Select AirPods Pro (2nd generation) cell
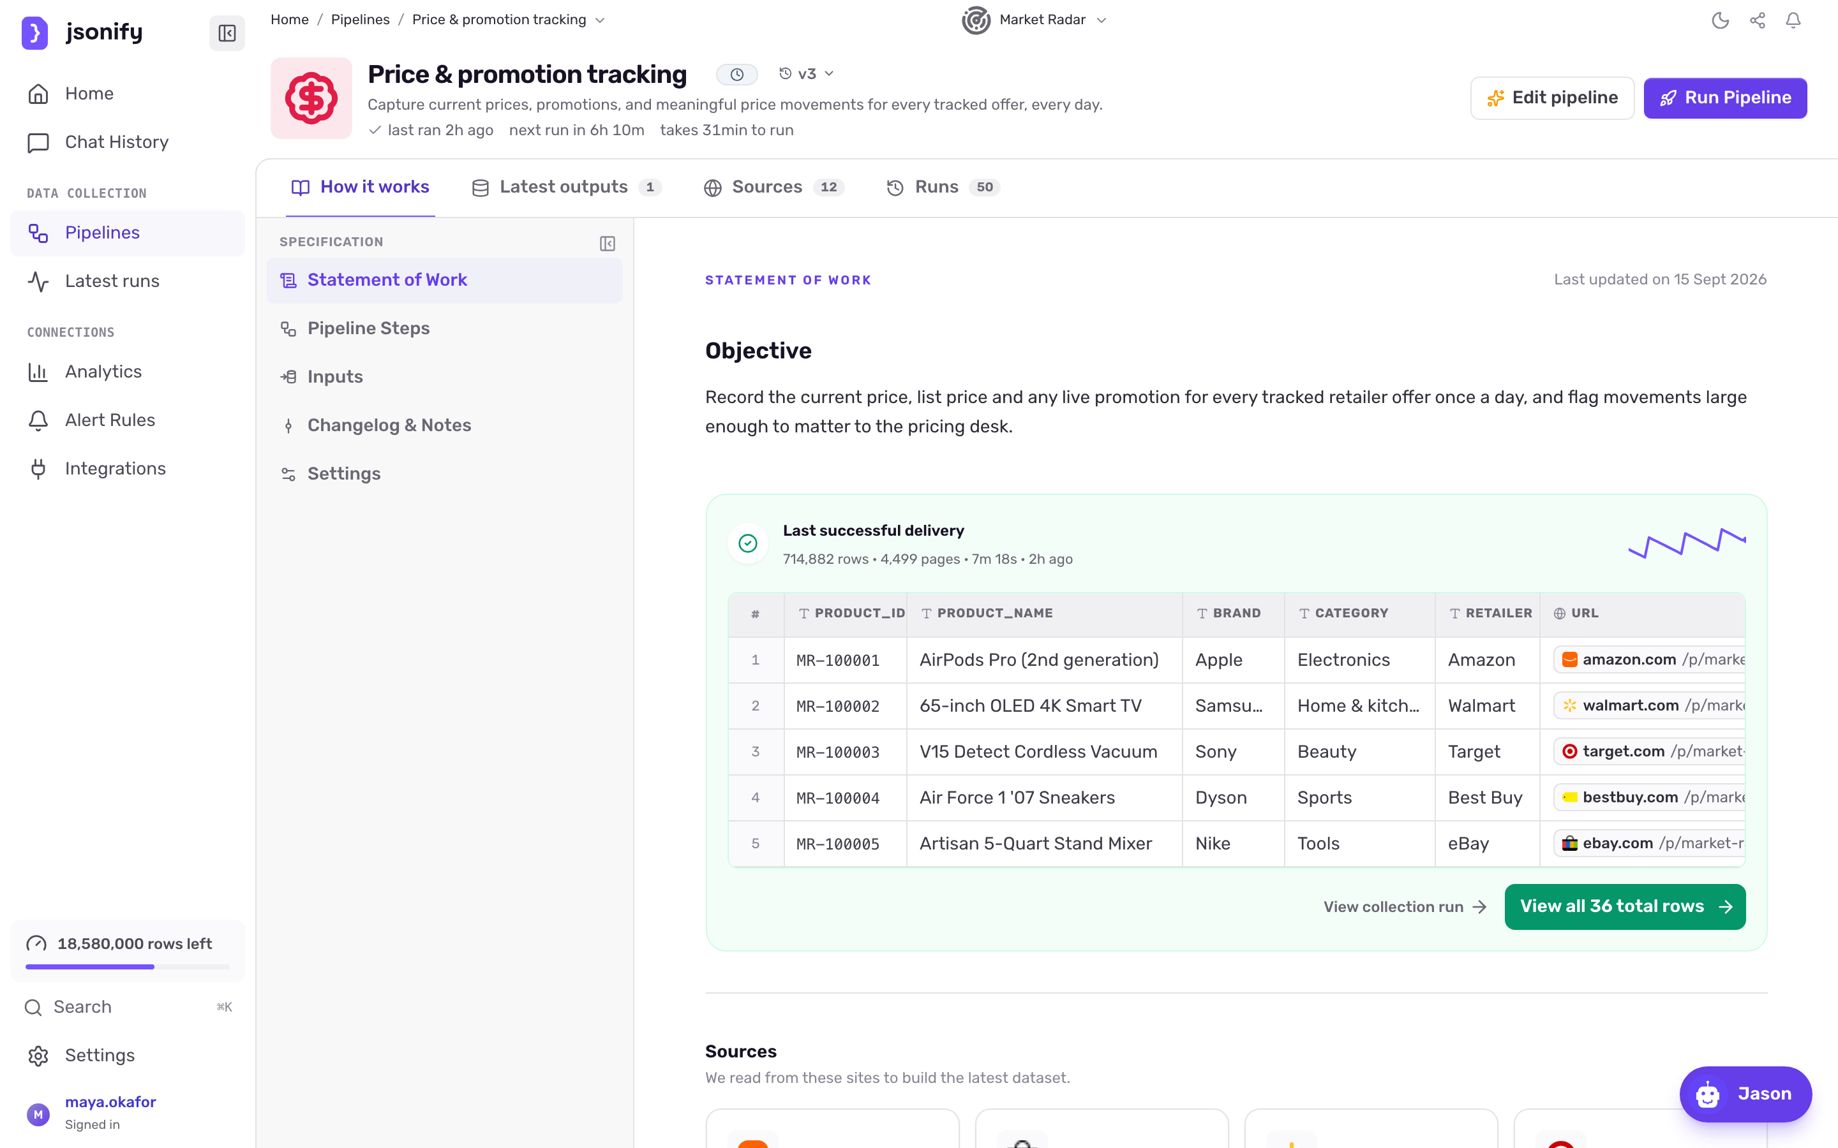Viewport: 1838px width, 1148px height. tap(1043, 661)
